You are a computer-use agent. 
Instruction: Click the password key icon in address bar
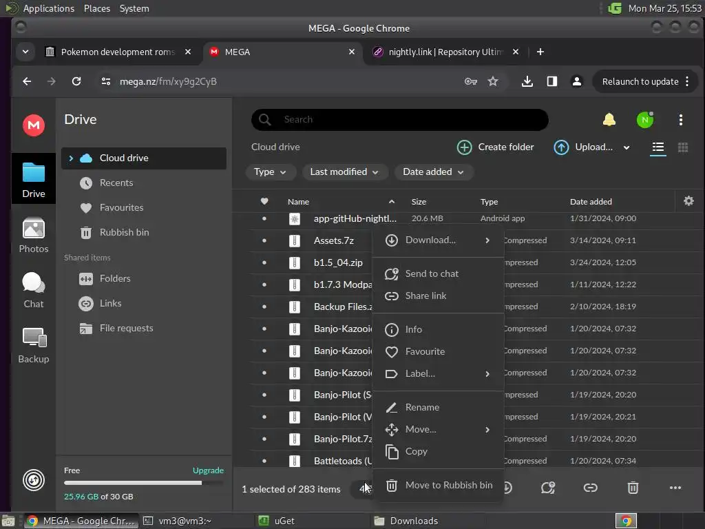pyautogui.click(x=471, y=81)
